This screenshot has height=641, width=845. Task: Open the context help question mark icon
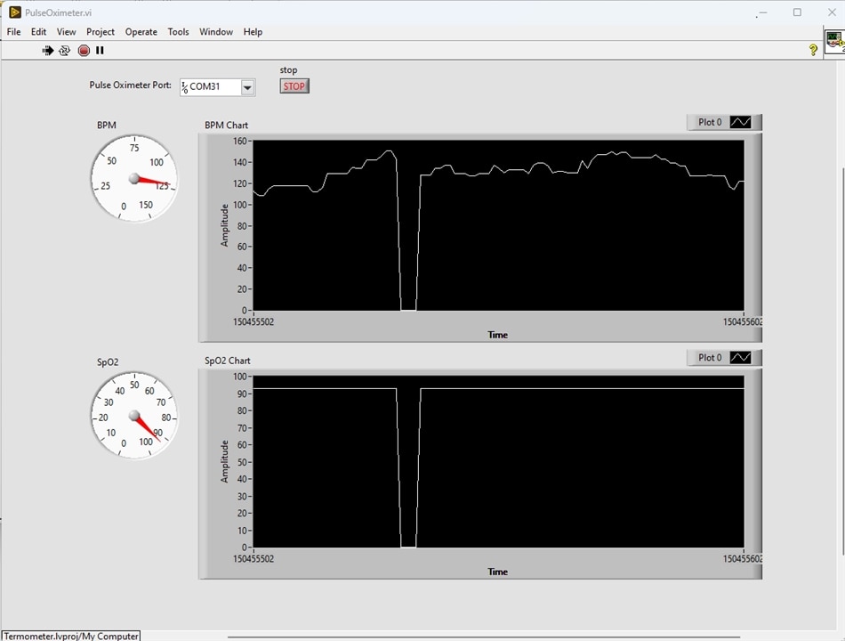pyautogui.click(x=813, y=50)
